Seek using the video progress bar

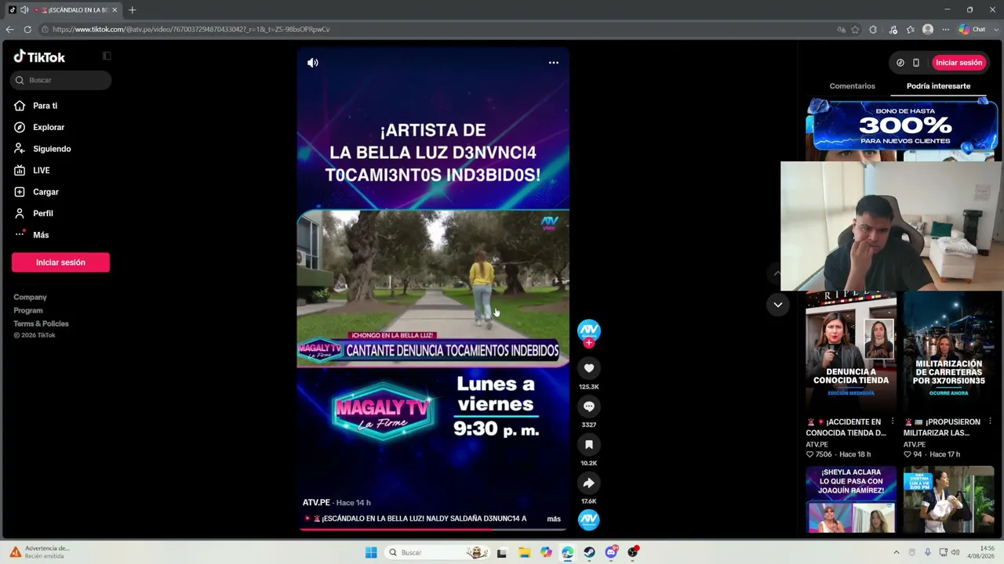coord(432,530)
